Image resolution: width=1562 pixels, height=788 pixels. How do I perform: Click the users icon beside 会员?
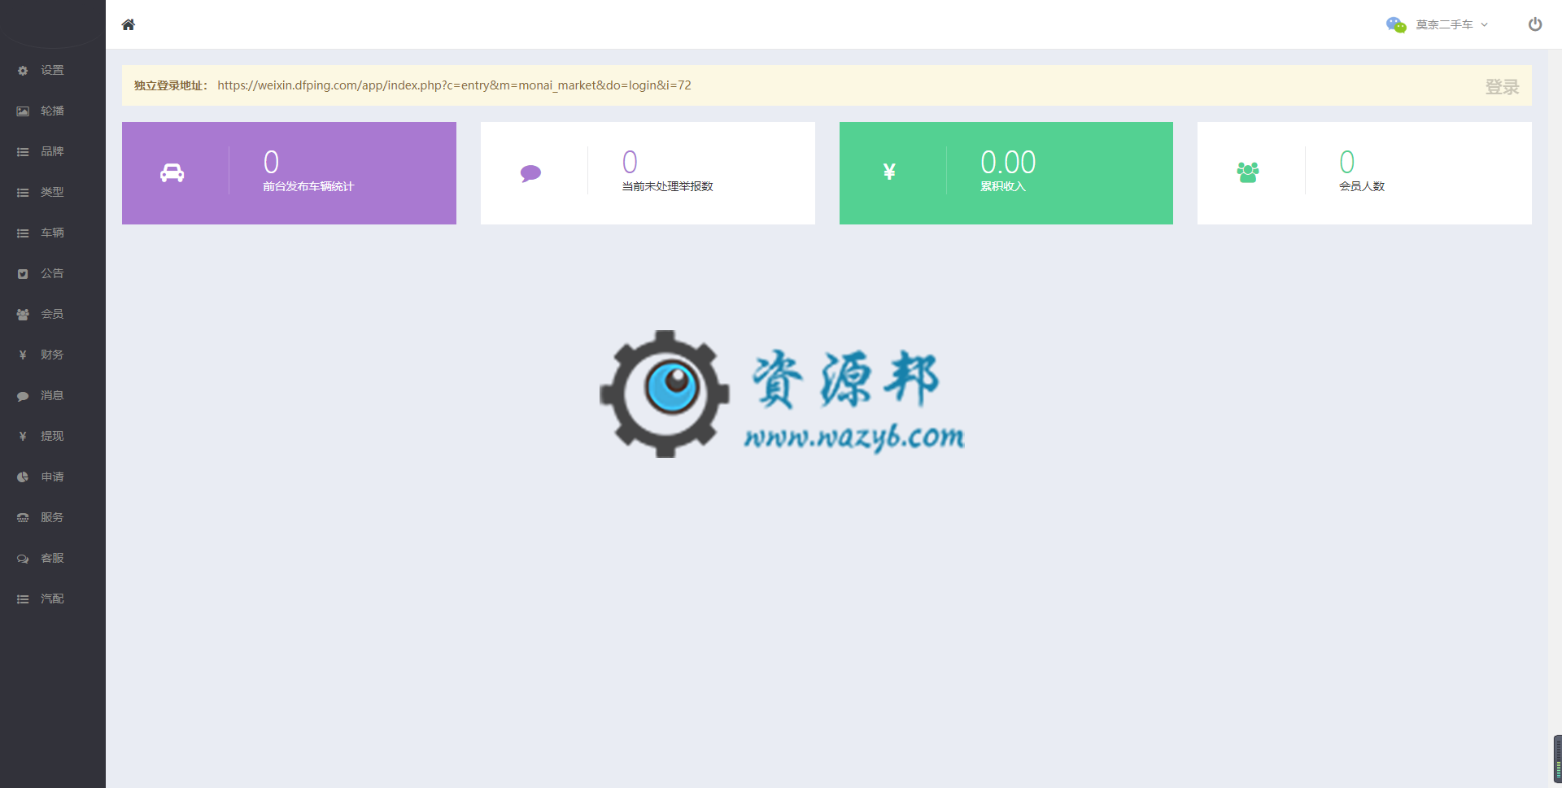point(23,315)
